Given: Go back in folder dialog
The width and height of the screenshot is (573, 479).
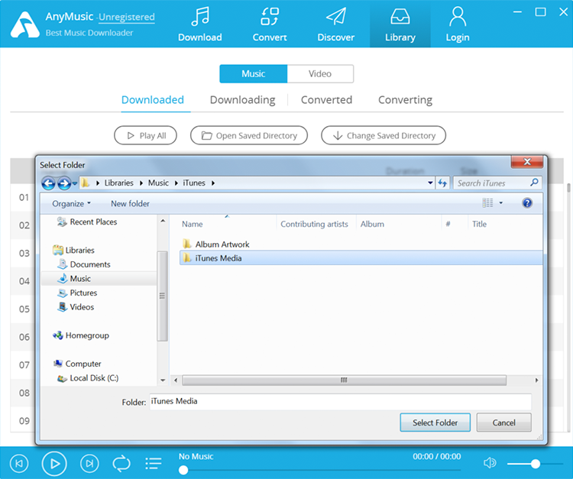Looking at the screenshot, I should (48, 183).
